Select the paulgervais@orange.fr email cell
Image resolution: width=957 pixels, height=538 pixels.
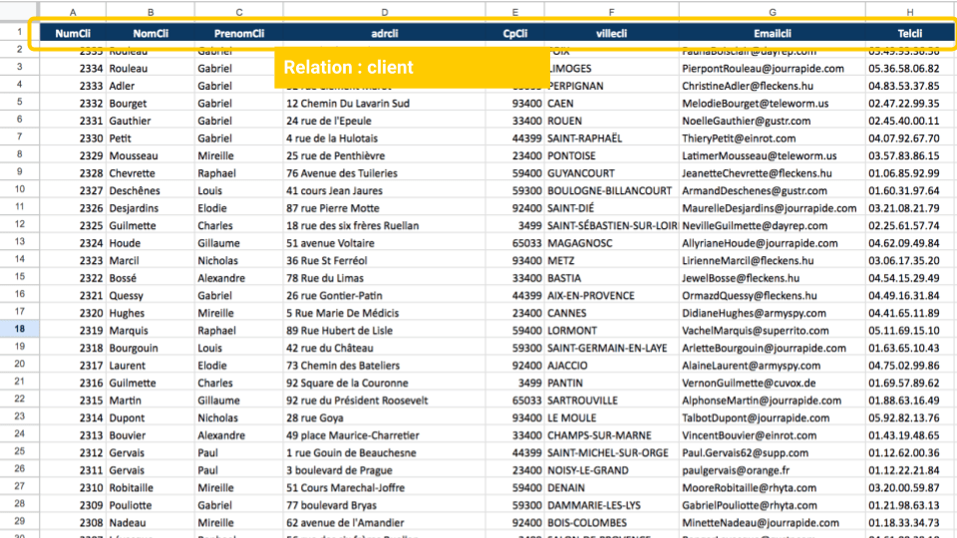pyautogui.click(x=736, y=470)
